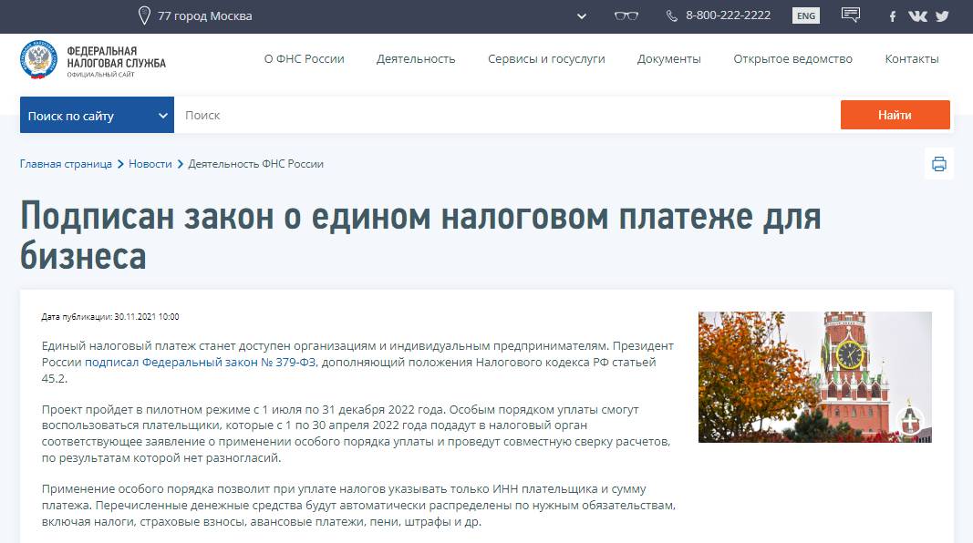Open the feedback chat icon
Viewport: 973px width, 543px height.
851,15
